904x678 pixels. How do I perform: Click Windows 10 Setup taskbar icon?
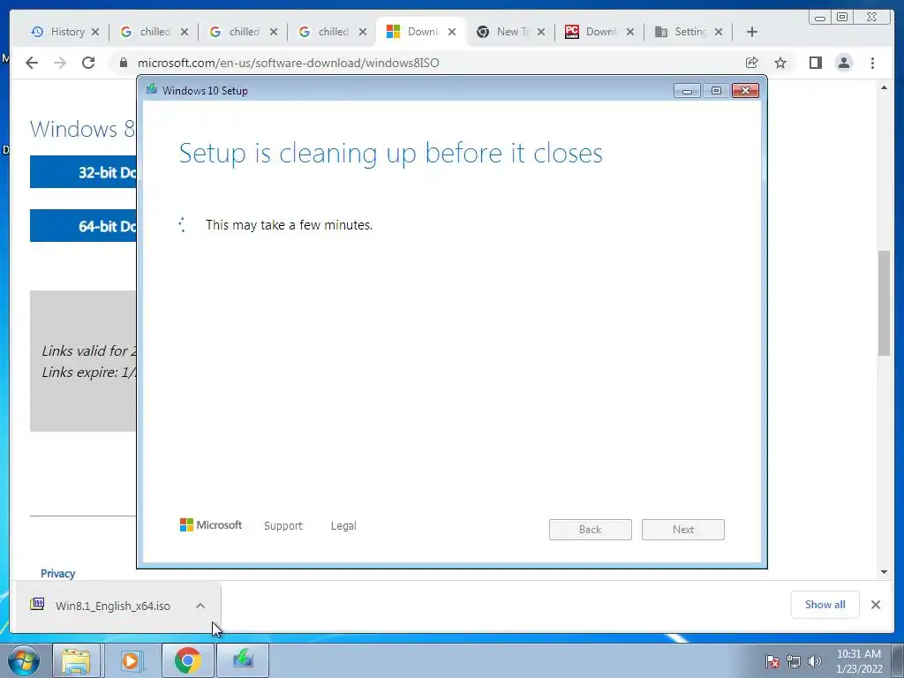point(243,660)
